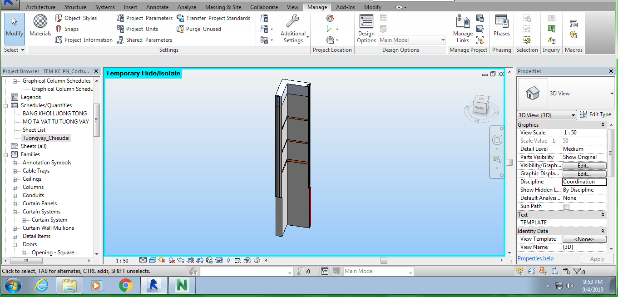
Task: Open Design Options tool
Action: [x=366, y=28]
